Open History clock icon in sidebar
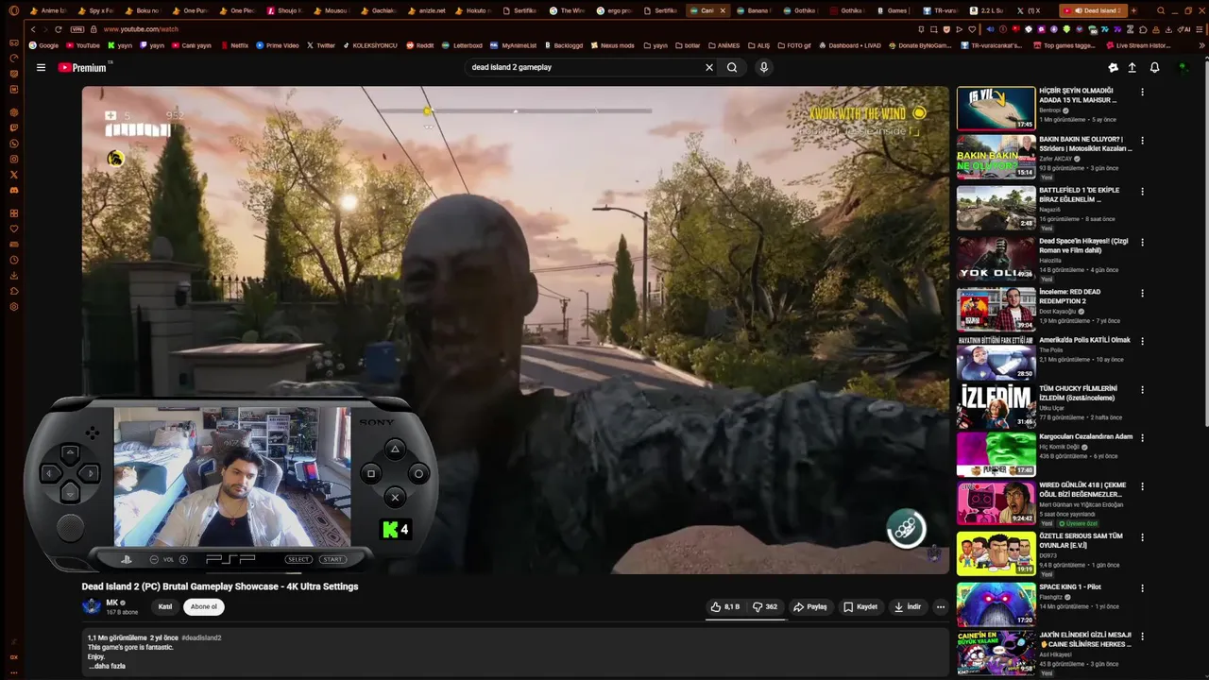 (14, 260)
